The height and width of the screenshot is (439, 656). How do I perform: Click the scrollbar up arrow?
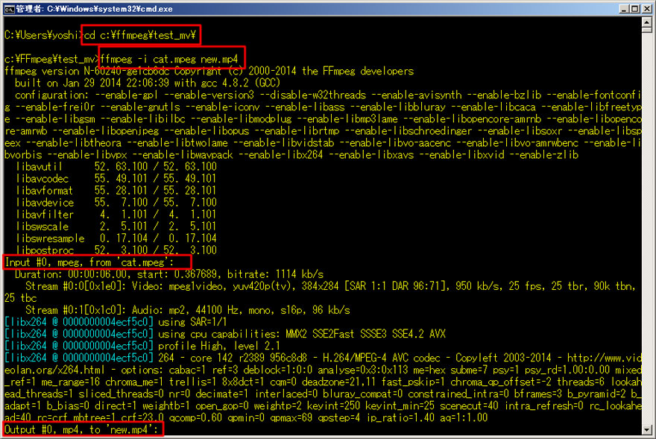coord(647,22)
